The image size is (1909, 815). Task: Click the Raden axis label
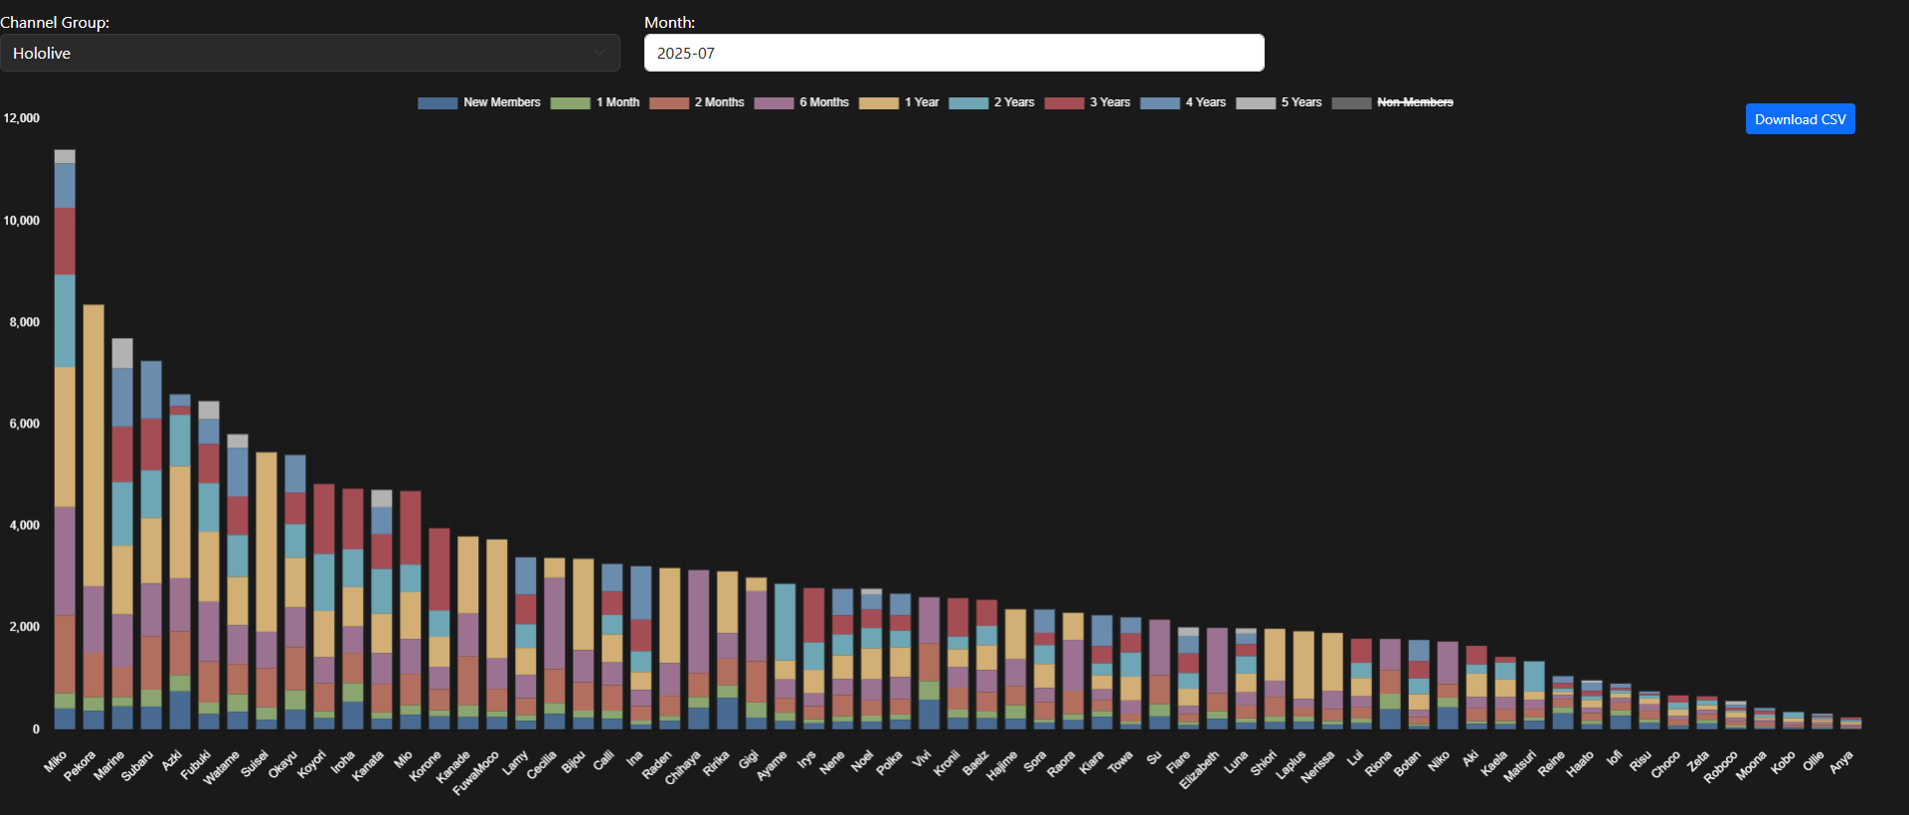point(657,763)
